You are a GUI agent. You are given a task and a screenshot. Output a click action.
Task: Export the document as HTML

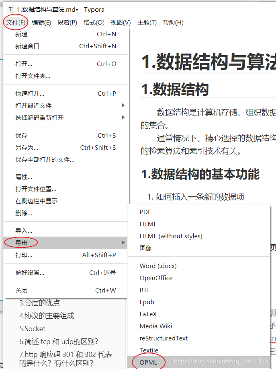click(199, 224)
